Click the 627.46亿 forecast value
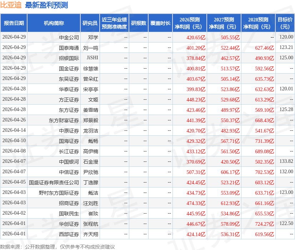This screenshot has height=250, width=295. point(264,48)
